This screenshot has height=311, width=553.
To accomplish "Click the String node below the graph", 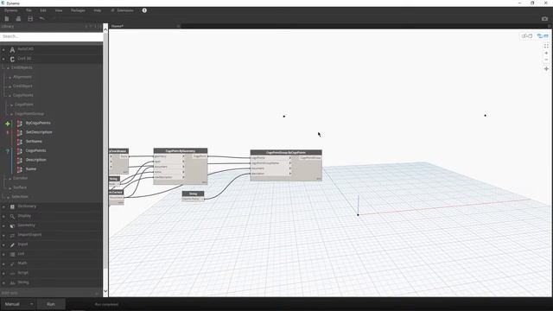I will (193, 196).
